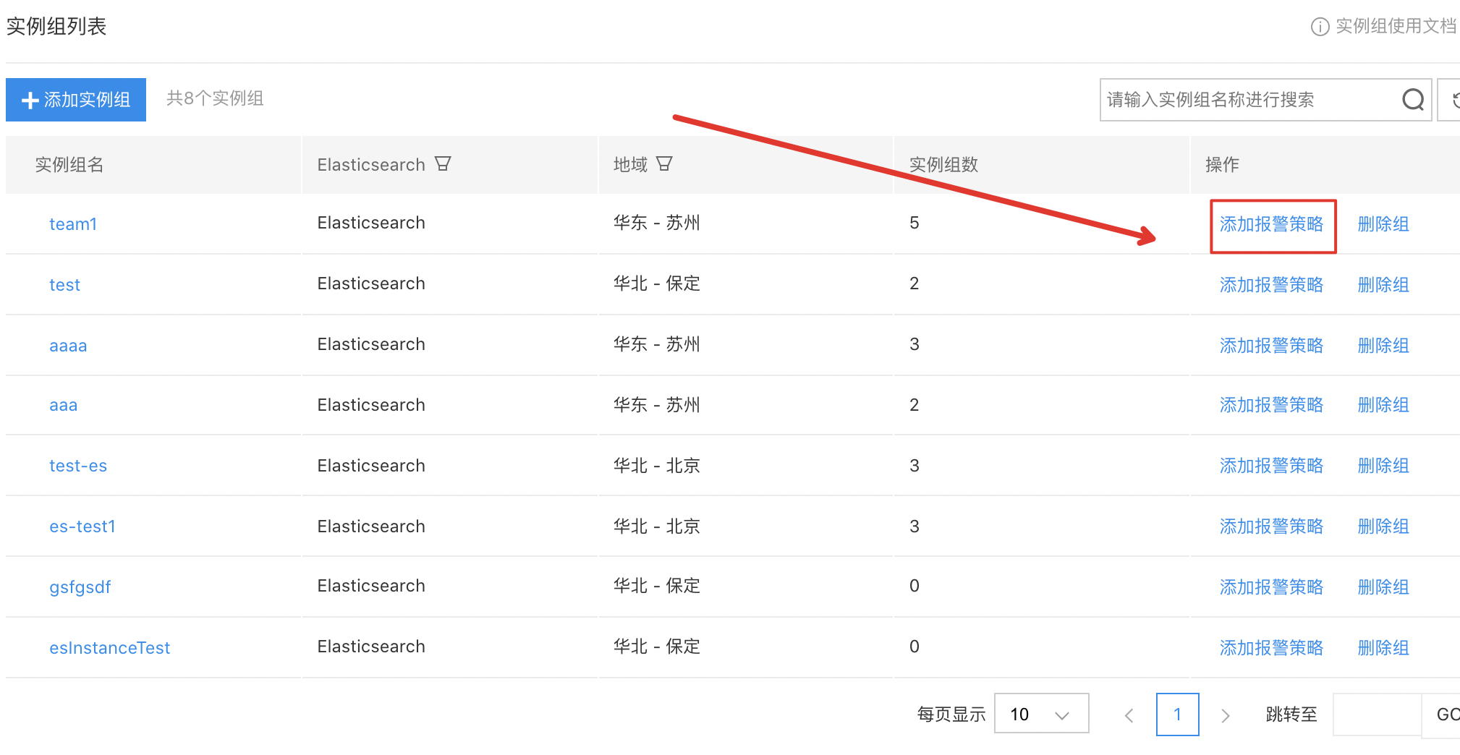Click the 实例组数 column header

pos(943,165)
